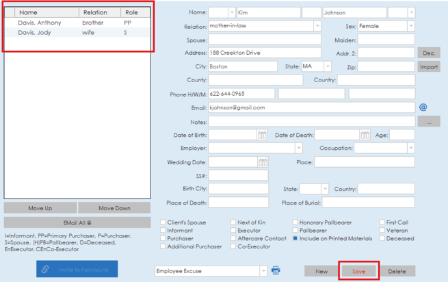Click the Invite to FamilyLink button
448x282 pixels.
(77, 269)
